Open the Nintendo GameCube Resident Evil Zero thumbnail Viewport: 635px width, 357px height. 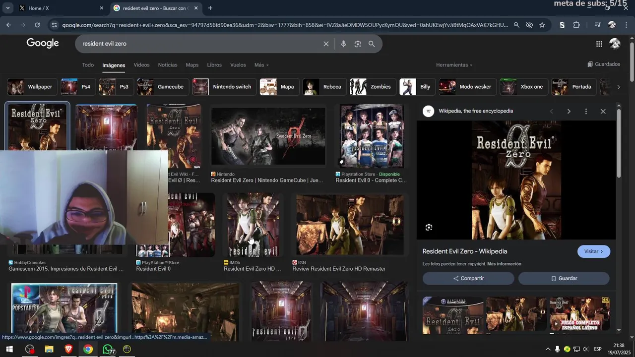268,136
